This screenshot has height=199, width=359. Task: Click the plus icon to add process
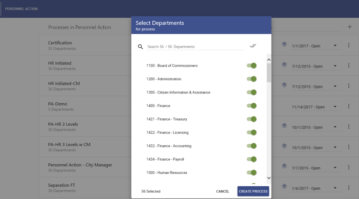point(350,27)
